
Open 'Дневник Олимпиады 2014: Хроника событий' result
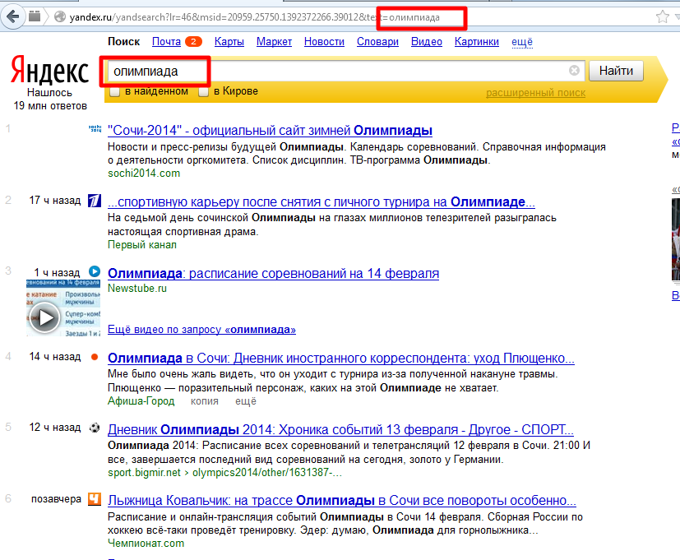click(340, 429)
